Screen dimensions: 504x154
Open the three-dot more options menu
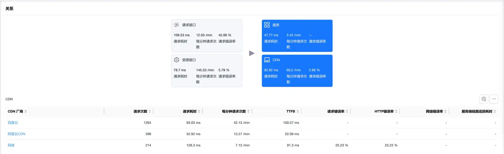click(494, 99)
